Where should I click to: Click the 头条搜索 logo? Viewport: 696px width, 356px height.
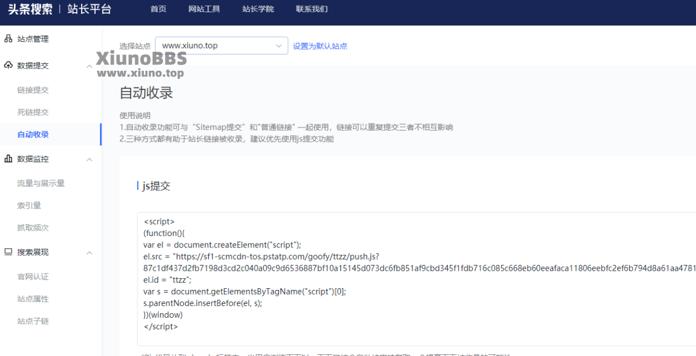coord(30,9)
